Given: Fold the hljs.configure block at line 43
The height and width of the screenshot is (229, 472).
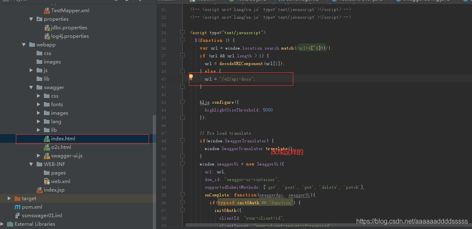Looking at the screenshot, I should [x=182, y=102].
